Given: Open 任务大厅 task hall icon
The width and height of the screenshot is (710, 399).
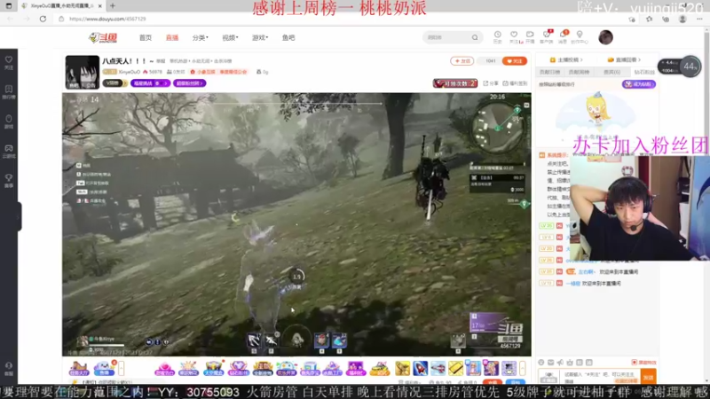Looking at the screenshot, I should point(78,368).
